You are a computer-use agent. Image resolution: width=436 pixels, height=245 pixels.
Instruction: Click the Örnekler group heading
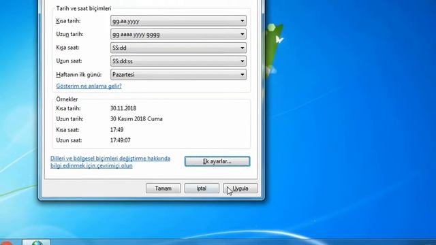pos(67,99)
